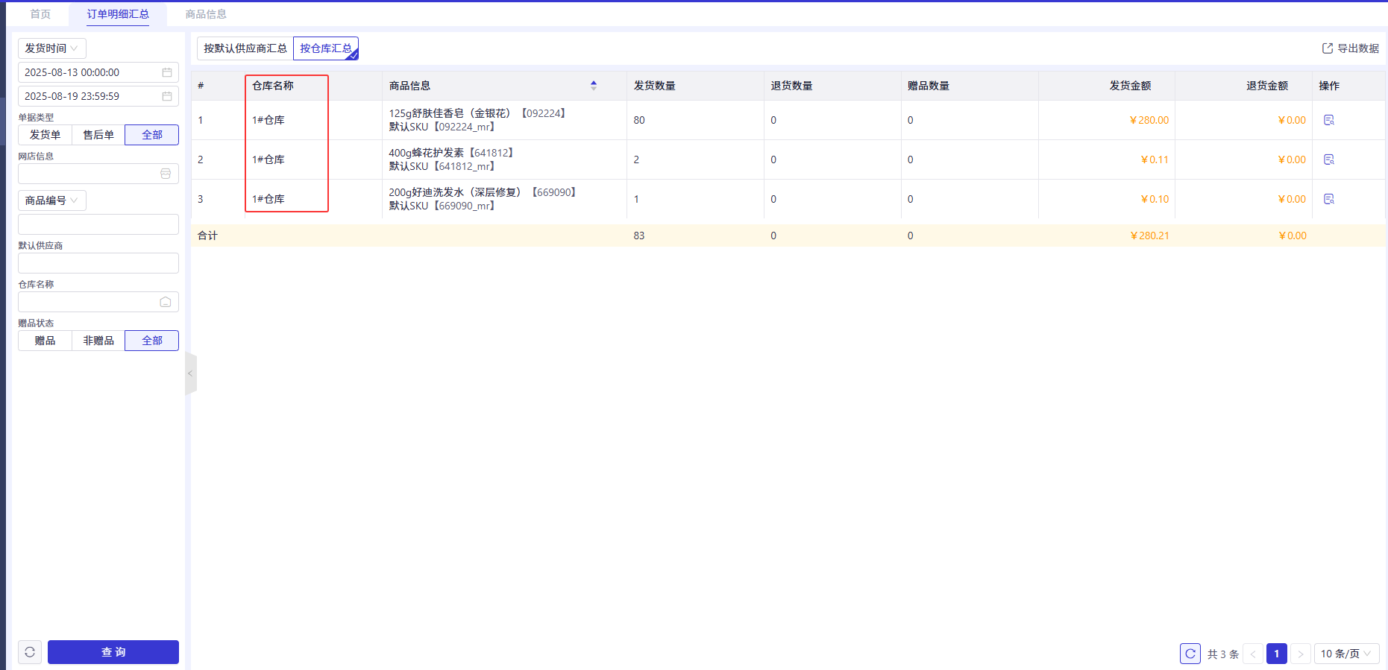1388x670 pixels.
Task: Open the warehouse picker icon
Action: coord(166,302)
